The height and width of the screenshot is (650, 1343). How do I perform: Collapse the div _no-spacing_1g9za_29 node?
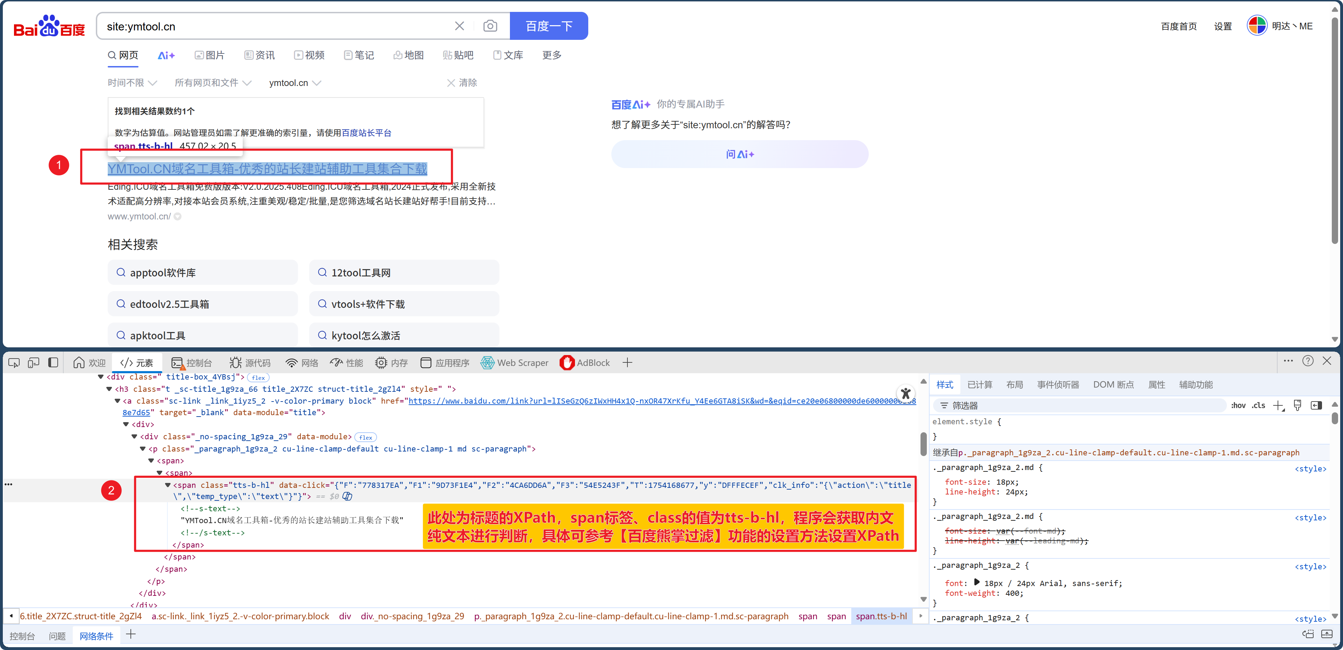[x=134, y=436]
